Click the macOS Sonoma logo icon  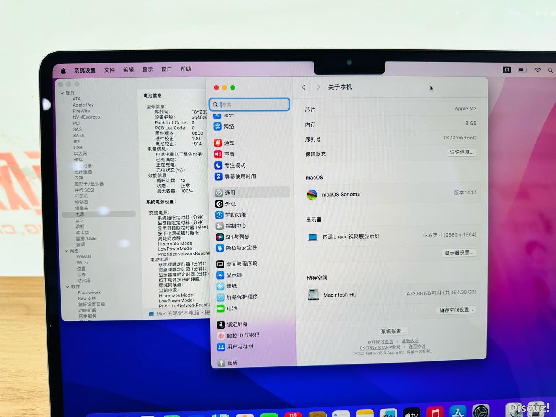coord(312,195)
